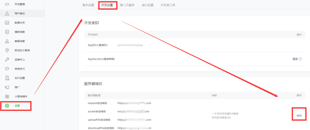
Task: Click the 模板消息 document icon
Action: pos(7,32)
